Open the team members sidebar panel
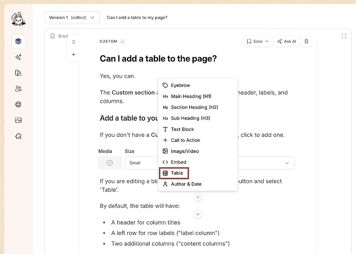 [x=18, y=88]
